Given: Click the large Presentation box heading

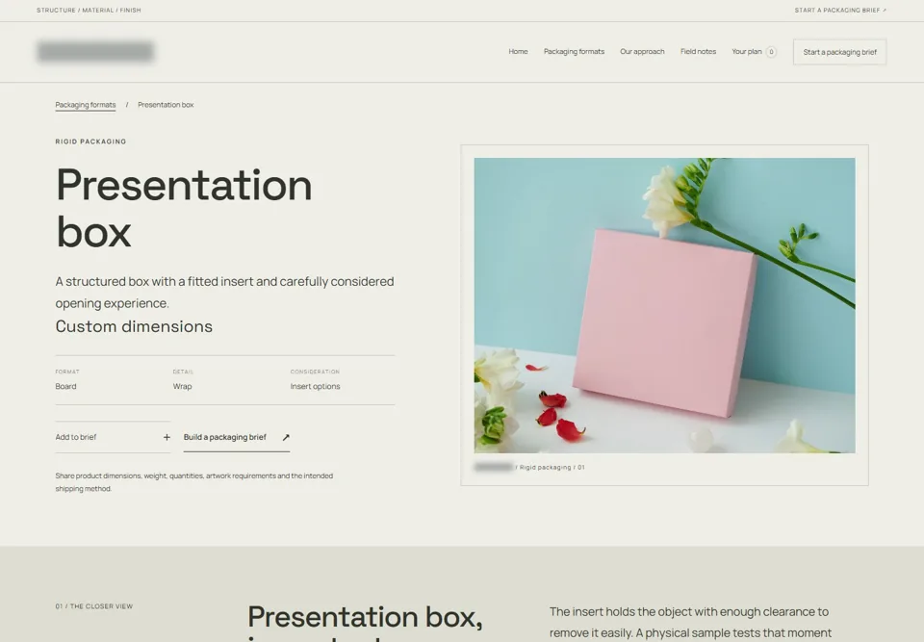Looking at the screenshot, I should click(184, 208).
